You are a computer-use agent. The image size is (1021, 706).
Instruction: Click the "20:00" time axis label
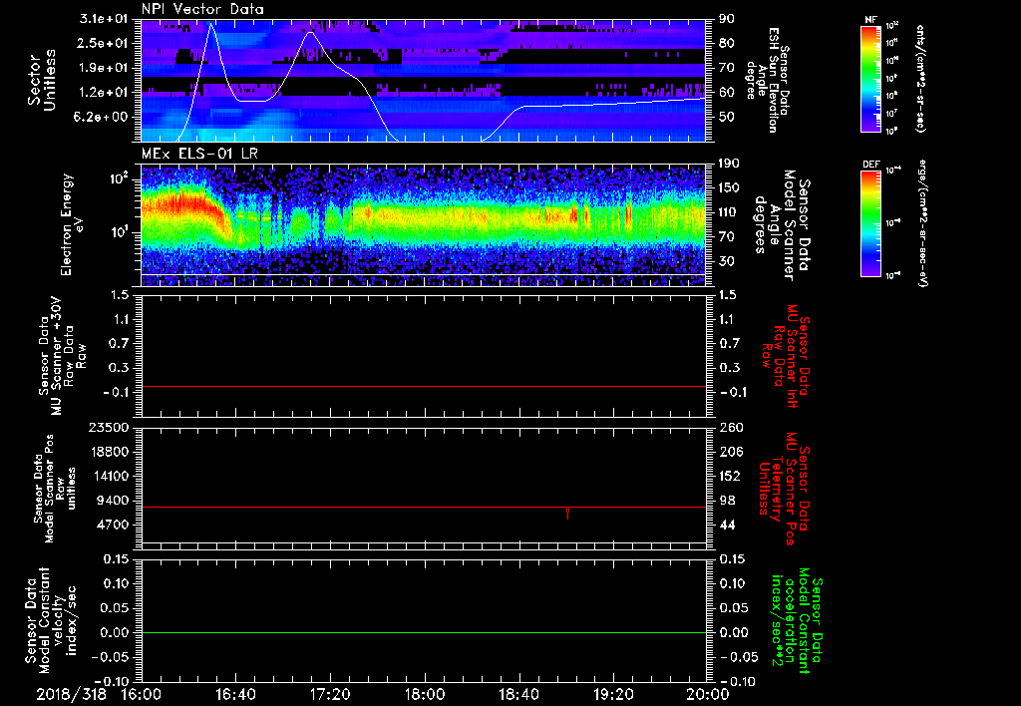(x=708, y=694)
